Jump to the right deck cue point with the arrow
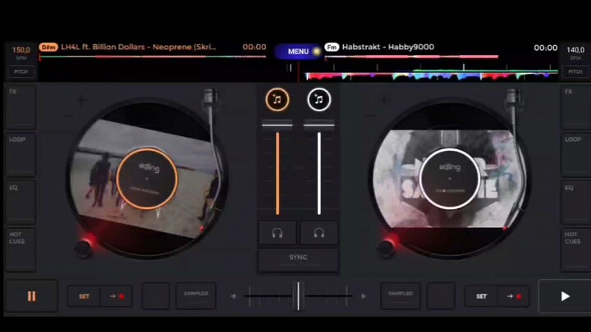 point(513,297)
